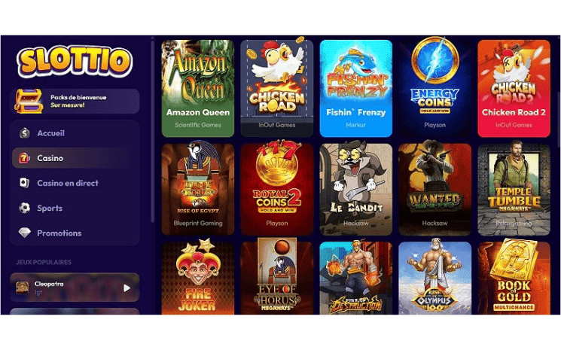Open Packs de bienvenue banner
Viewport: 561px width, 350px height.
click(x=75, y=101)
